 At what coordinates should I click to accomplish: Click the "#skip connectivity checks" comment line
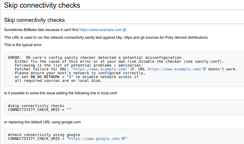click(x=36, y=106)
